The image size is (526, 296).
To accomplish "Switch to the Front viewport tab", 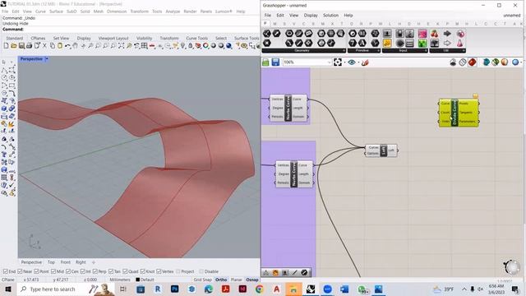I will pyautogui.click(x=66, y=262).
